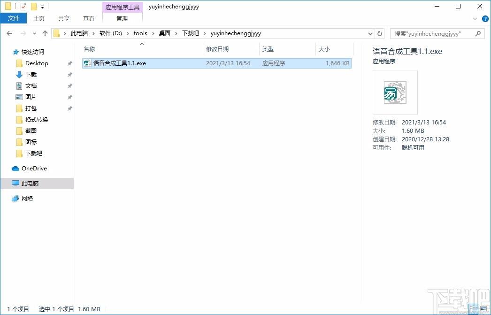Select 网络 in navigation pane
The image size is (491, 315).
point(27,199)
